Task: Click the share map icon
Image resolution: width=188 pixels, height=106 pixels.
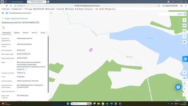Action: point(184,37)
